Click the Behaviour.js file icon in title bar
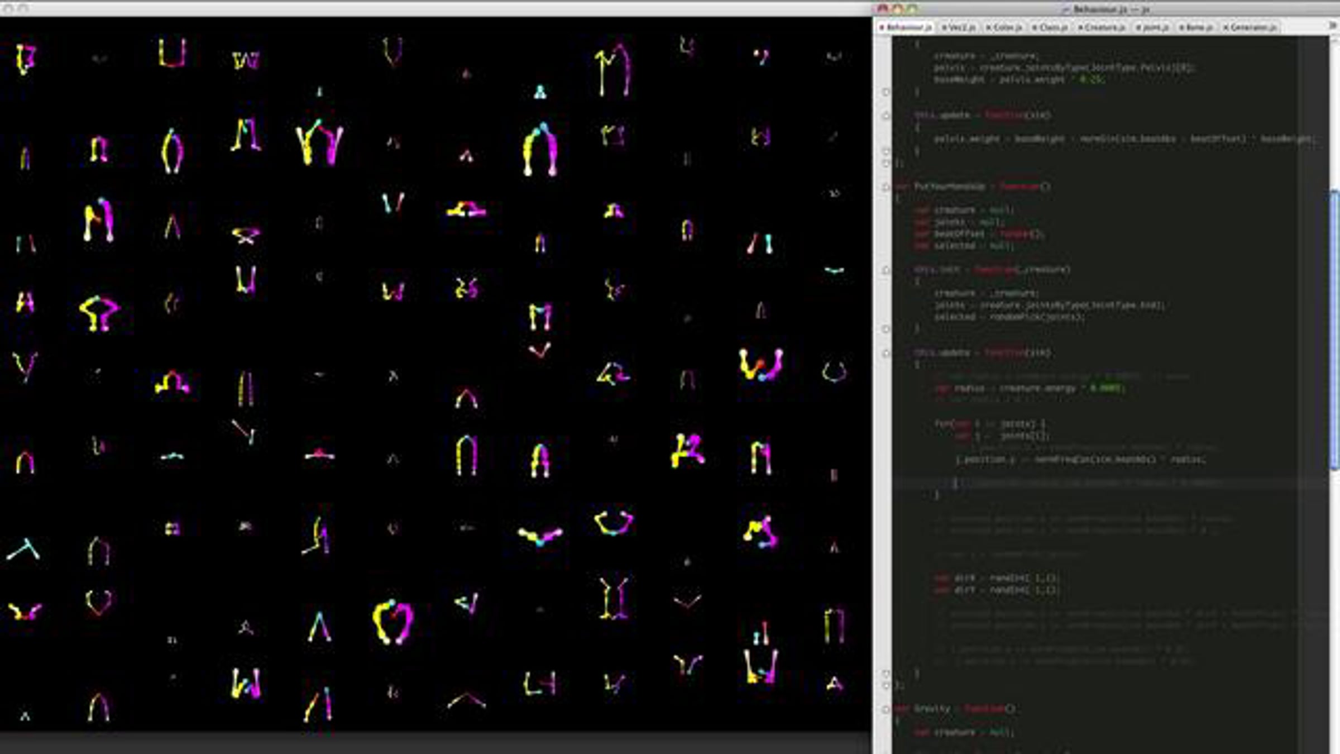Image resolution: width=1340 pixels, height=754 pixels. 1065,9
